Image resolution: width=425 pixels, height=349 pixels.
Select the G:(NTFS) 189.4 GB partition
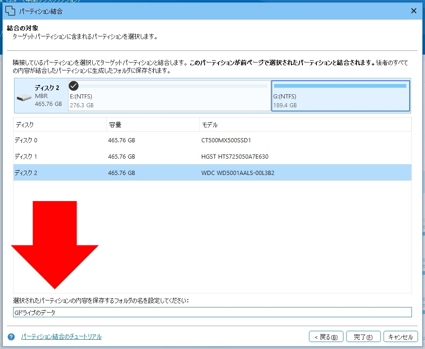click(x=341, y=96)
